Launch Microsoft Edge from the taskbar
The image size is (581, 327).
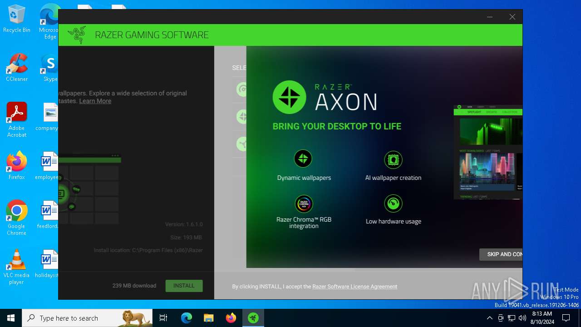click(x=187, y=318)
